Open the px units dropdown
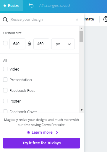The width and height of the screenshot is (107, 152). point(63,44)
